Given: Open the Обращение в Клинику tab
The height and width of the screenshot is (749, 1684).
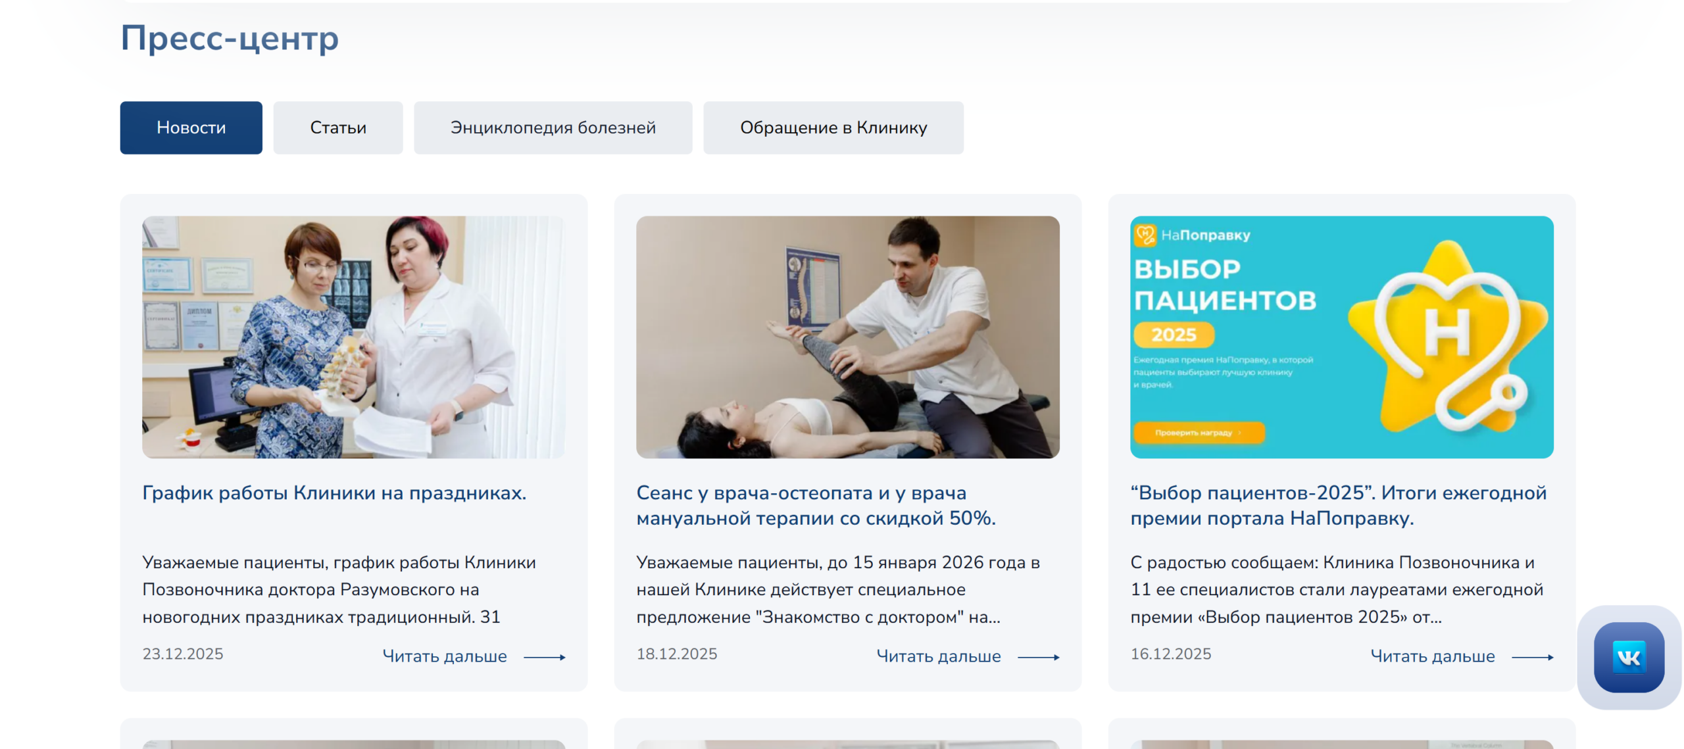Looking at the screenshot, I should (833, 128).
